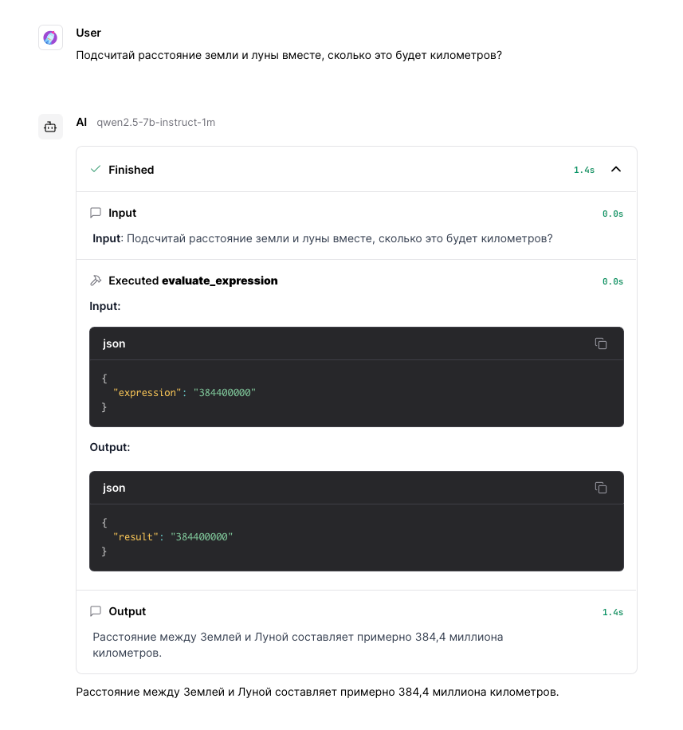Image resolution: width=683 pixels, height=730 pixels.
Task: Click the 1.4s total time in header
Action: pyautogui.click(x=584, y=171)
